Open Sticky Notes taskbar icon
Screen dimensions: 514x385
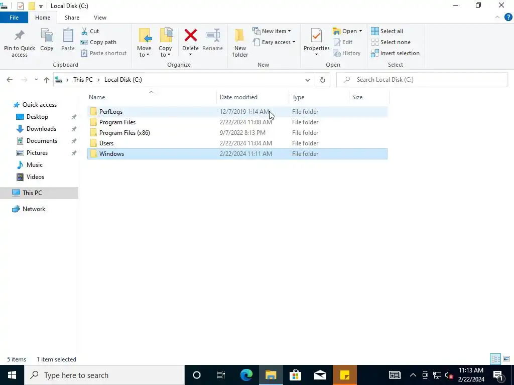tap(345, 375)
